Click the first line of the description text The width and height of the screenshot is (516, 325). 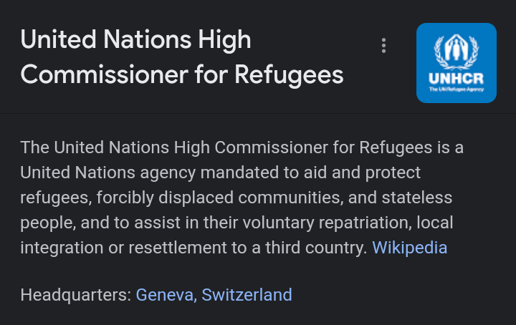pyautogui.click(x=242, y=147)
